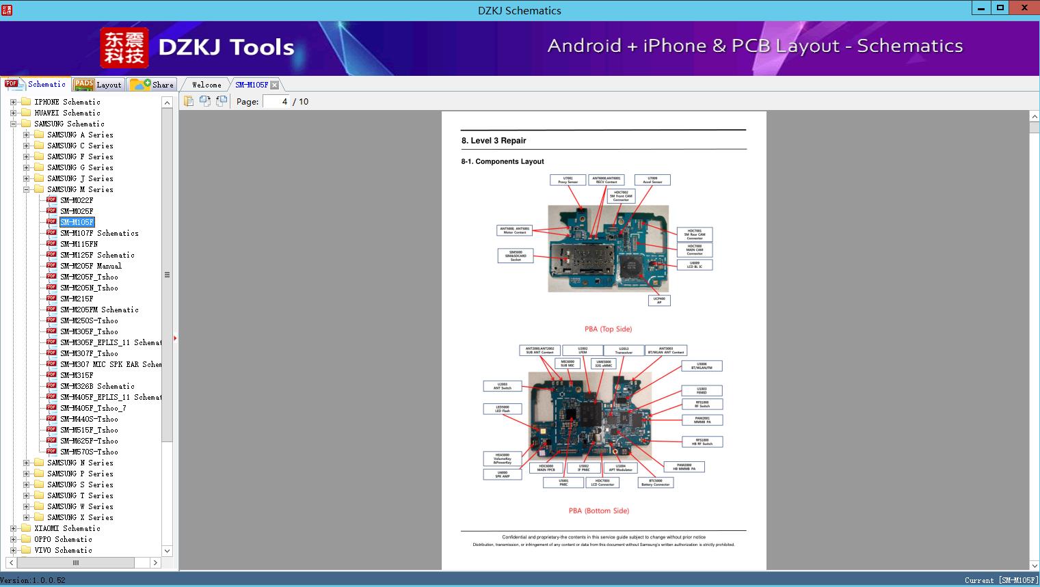
Task: Open SM-M305F_Tshoo in the tree
Action: [89, 331]
